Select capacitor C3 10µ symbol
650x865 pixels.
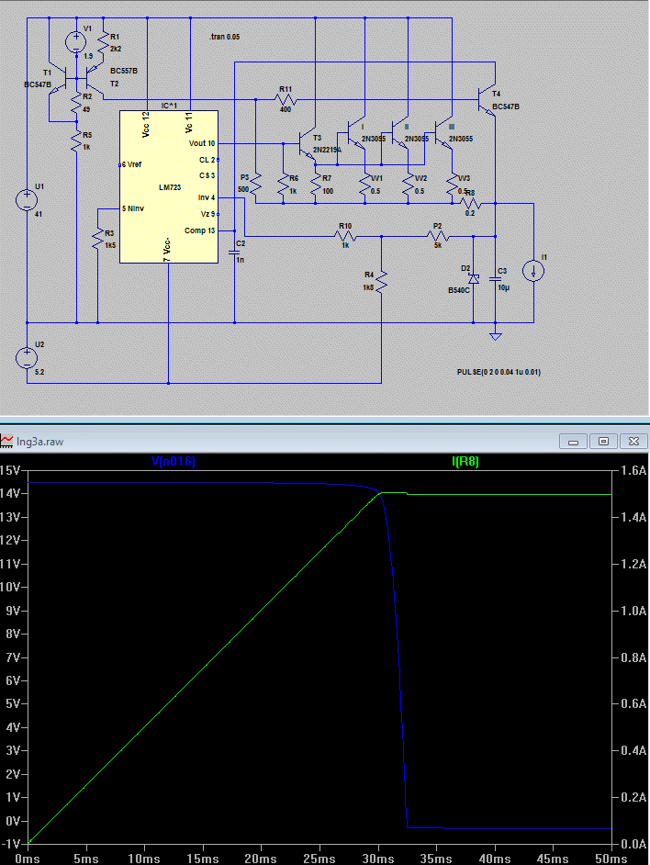click(496, 279)
